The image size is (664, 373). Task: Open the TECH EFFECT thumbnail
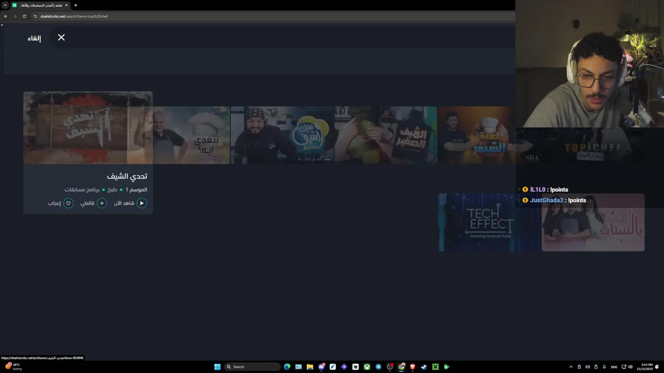pyautogui.click(x=490, y=222)
